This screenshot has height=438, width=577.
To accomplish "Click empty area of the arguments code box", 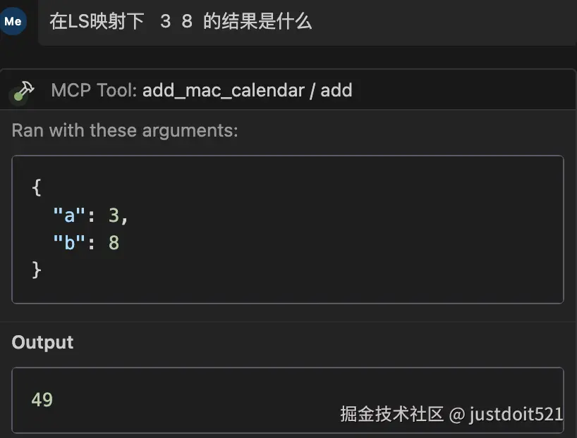I will coord(353,232).
